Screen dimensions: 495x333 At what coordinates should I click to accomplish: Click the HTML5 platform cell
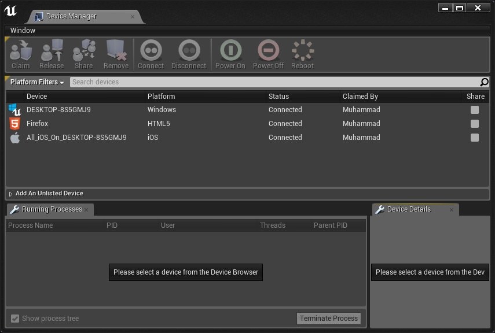[x=159, y=124]
